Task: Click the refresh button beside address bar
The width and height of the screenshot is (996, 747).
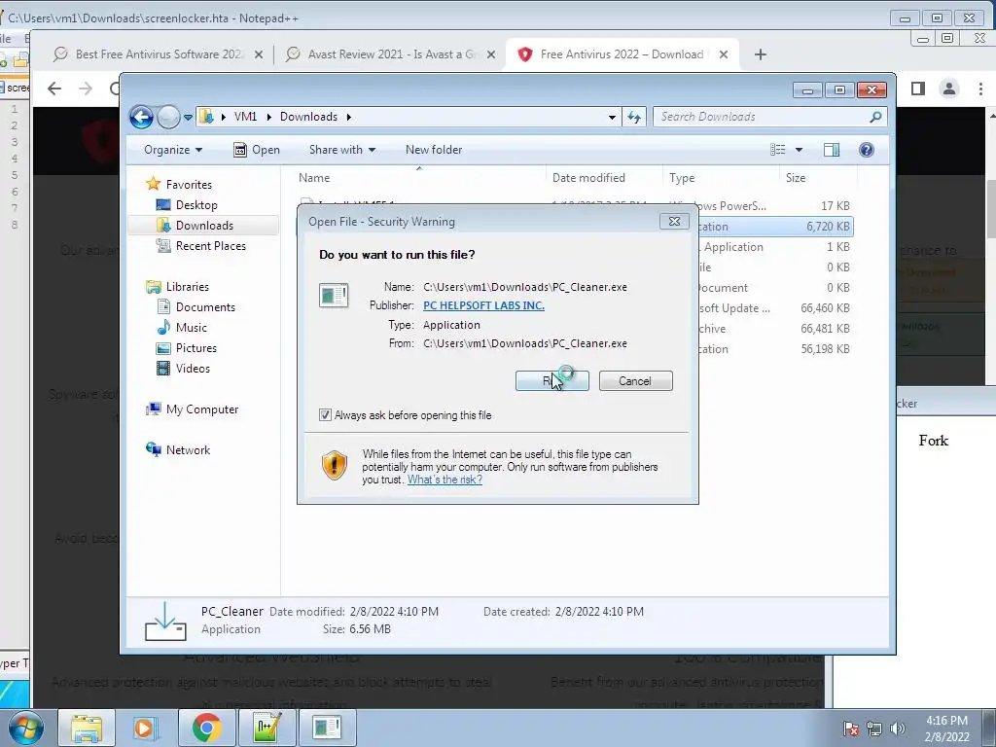Action: coord(634,117)
